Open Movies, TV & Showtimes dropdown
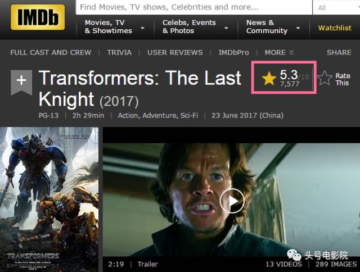Screen dimensions: 360x272 coord(115,27)
